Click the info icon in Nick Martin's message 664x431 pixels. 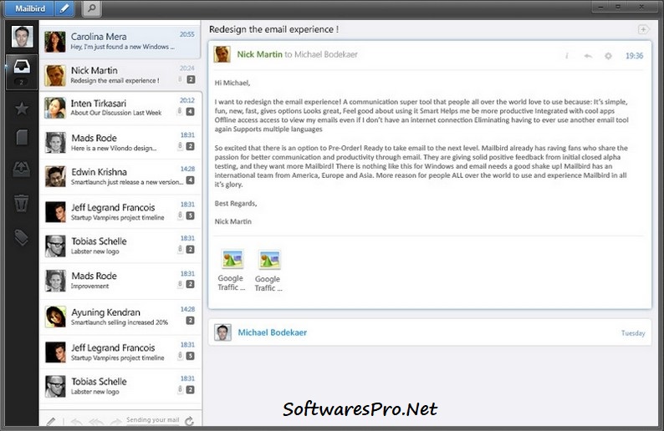click(x=567, y=56)
